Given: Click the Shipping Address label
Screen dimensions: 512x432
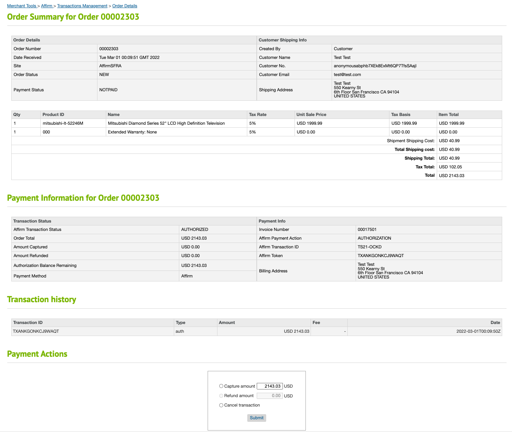Looking at the screenshot, I should click(276, 90).
